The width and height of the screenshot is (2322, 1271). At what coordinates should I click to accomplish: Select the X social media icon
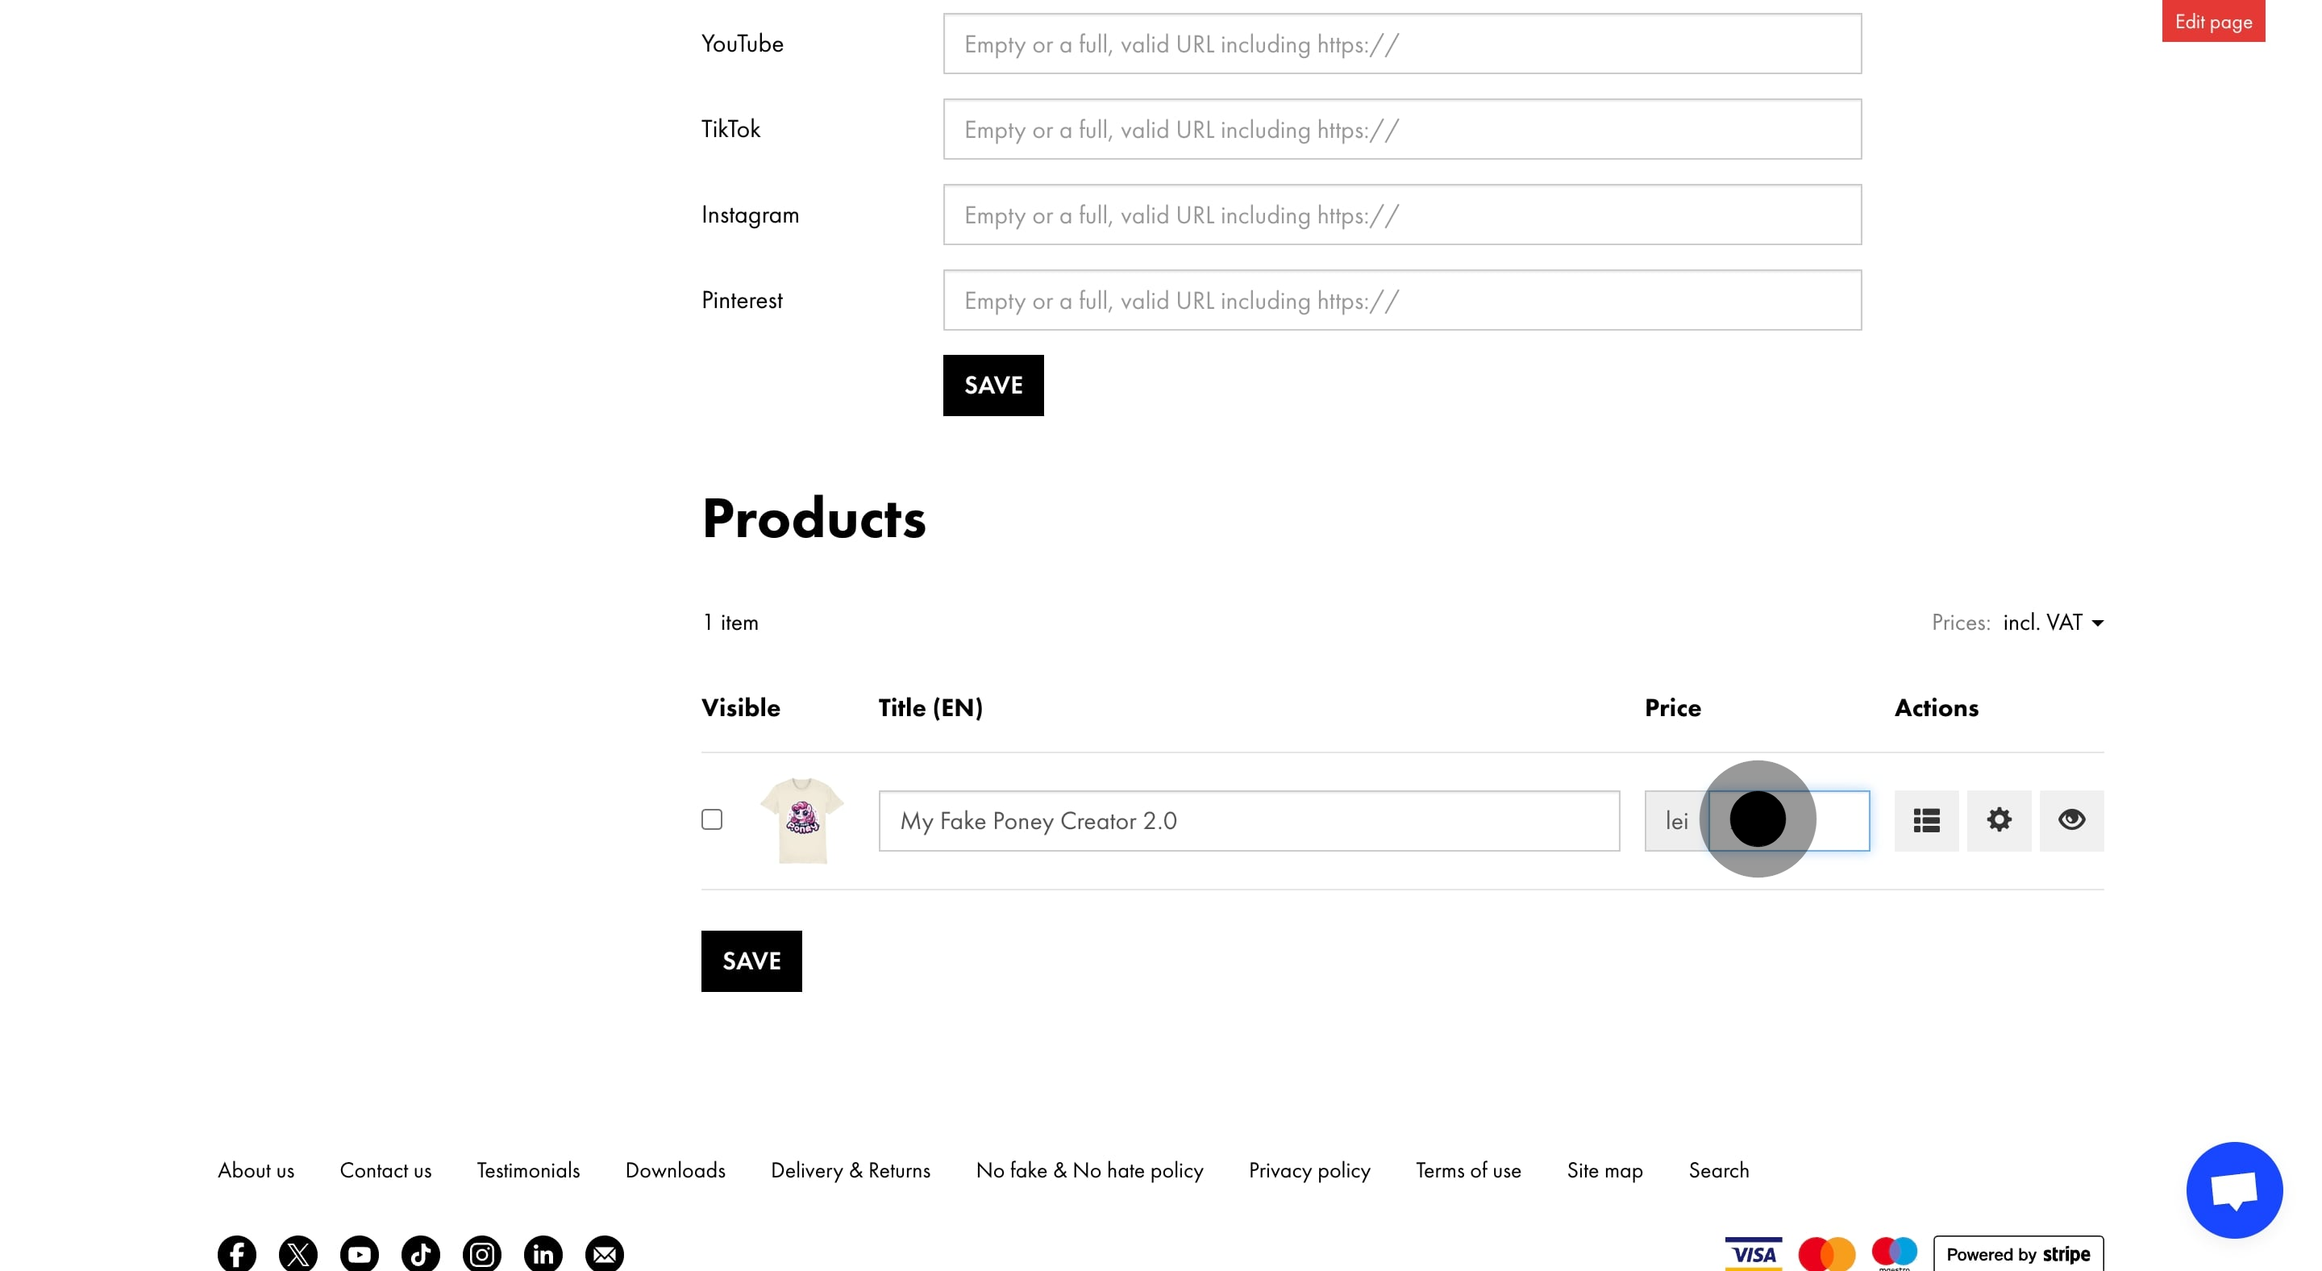coord(298,1253)
